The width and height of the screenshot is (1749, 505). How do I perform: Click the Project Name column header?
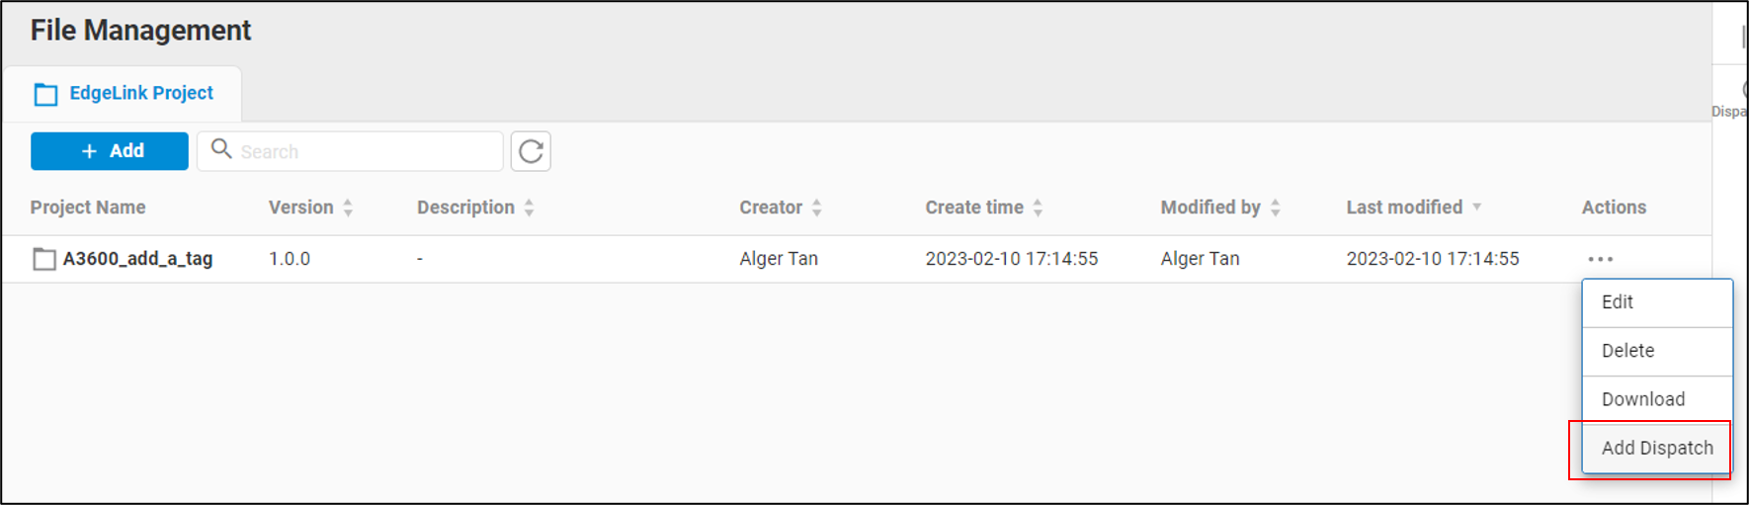[88, 208]
